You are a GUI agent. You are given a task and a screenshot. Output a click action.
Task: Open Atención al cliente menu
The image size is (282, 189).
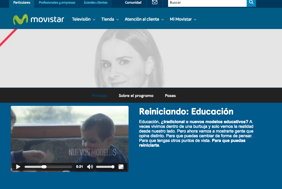coord(144,19)
